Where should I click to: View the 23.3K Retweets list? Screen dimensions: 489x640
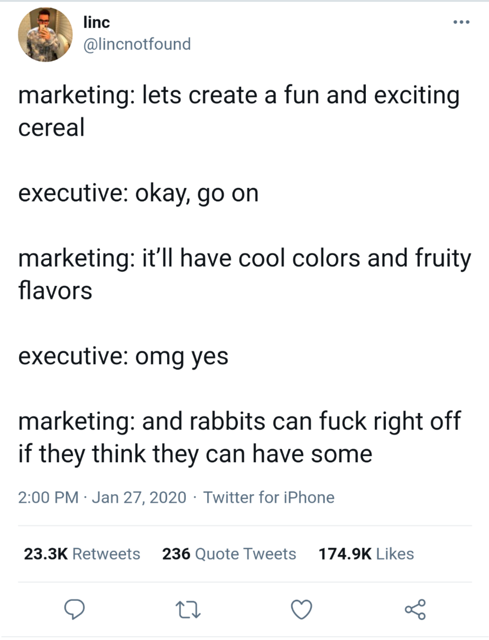coord(82,554)
